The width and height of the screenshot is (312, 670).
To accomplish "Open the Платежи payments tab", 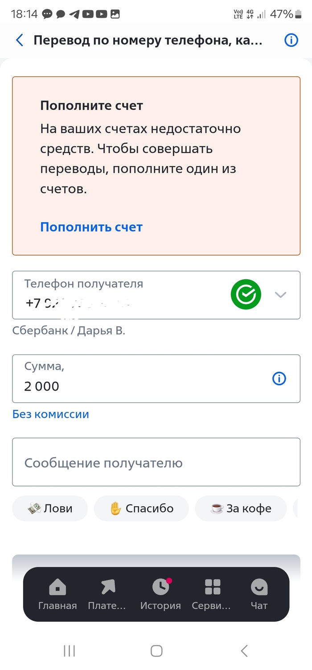I will [107, 594].
